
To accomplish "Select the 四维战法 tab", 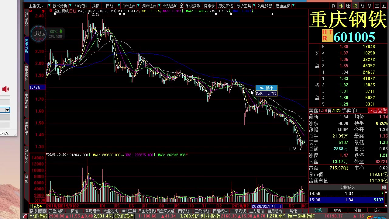I will coord(220,211).
